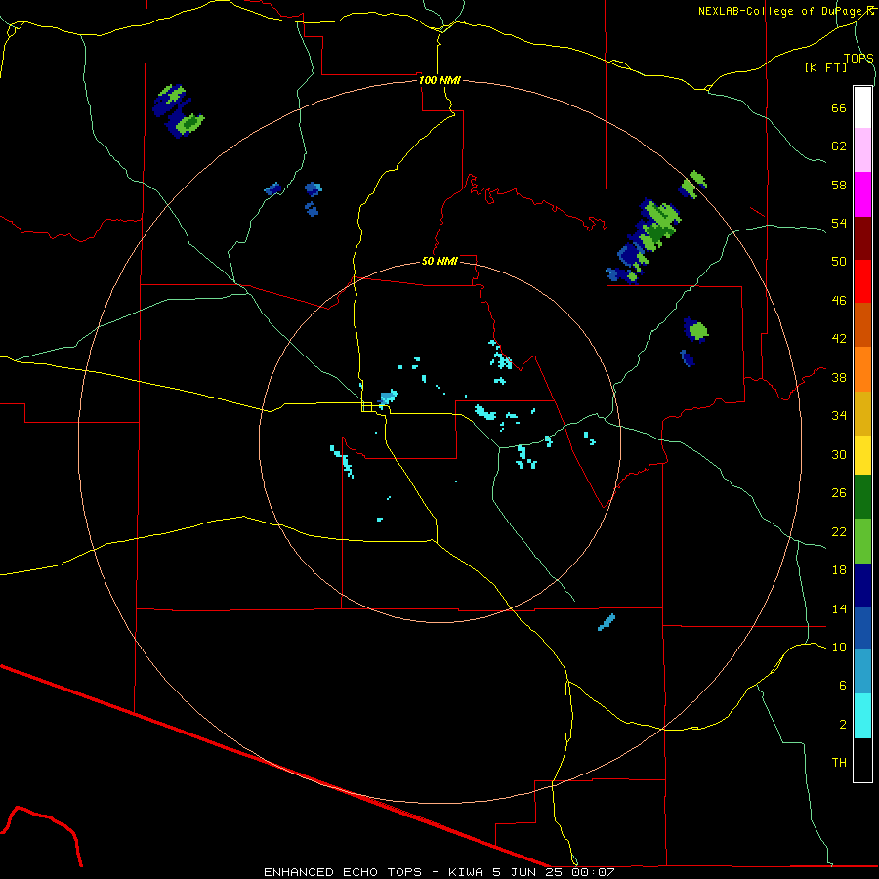
Task: Click the "2" legend value
Action: pos(842,725)
